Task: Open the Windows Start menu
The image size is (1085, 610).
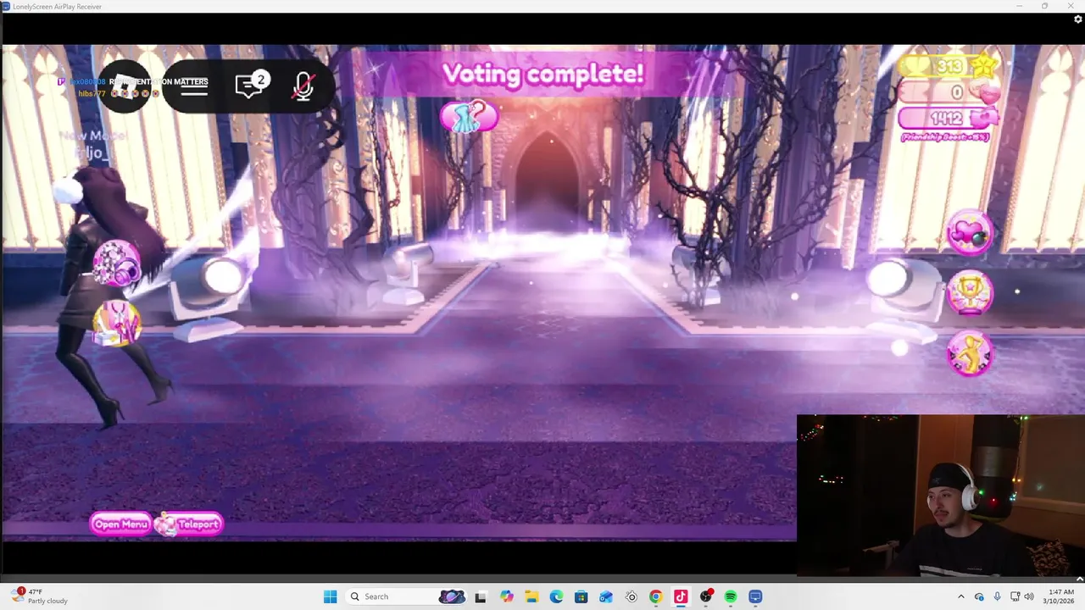Action: (330, 596)
